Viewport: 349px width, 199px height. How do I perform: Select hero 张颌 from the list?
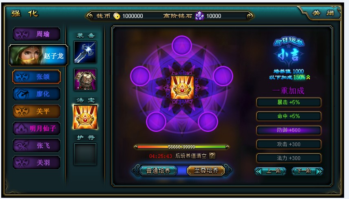37,77
